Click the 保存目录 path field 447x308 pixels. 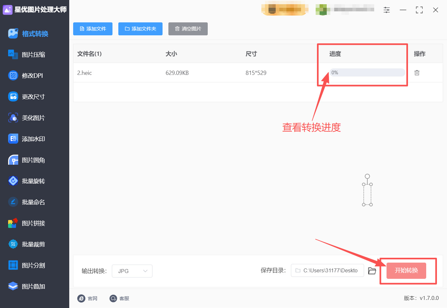[x=327, y=270]
